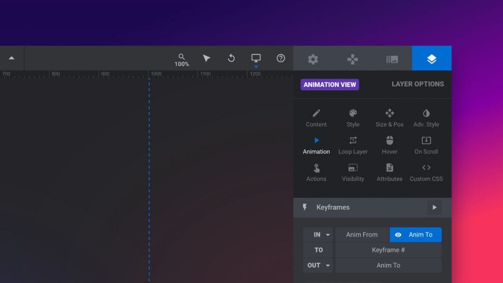Select the pointer selection tool
Screen dimensions: 503x283
tap(207, 58)
